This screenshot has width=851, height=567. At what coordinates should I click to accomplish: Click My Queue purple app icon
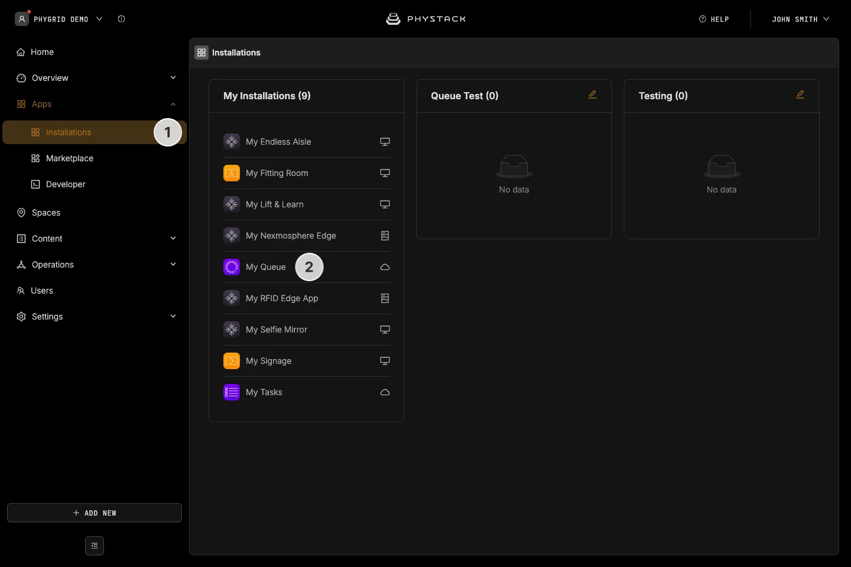(232, 267)
